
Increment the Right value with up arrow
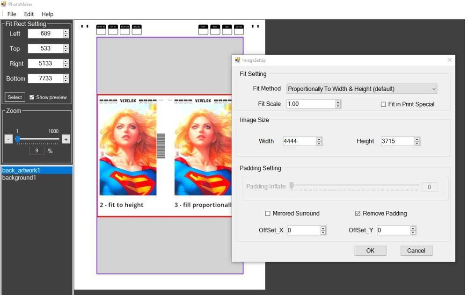coord(66,61)
